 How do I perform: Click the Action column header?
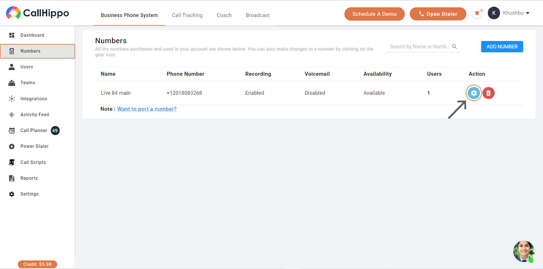point(477,74)
